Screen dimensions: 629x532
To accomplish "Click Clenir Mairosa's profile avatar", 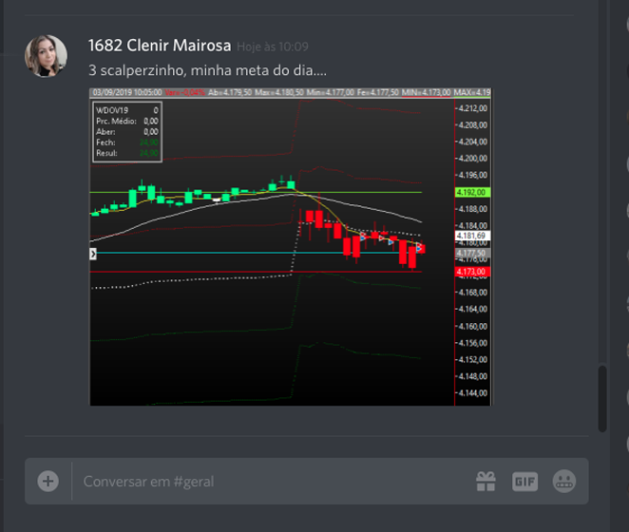I will click(x=46, y=56).
